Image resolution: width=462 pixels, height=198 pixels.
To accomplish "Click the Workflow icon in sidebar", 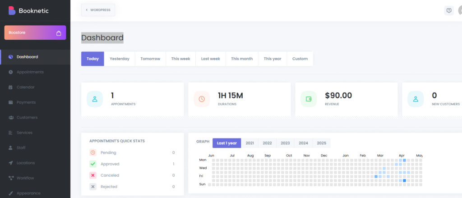I will click(x=10, y=178).
